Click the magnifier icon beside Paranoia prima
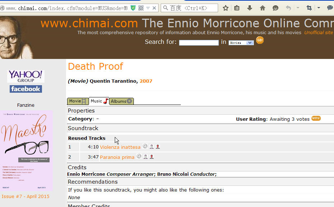This screenshot has width=334, height=207. tap(139, 156)
